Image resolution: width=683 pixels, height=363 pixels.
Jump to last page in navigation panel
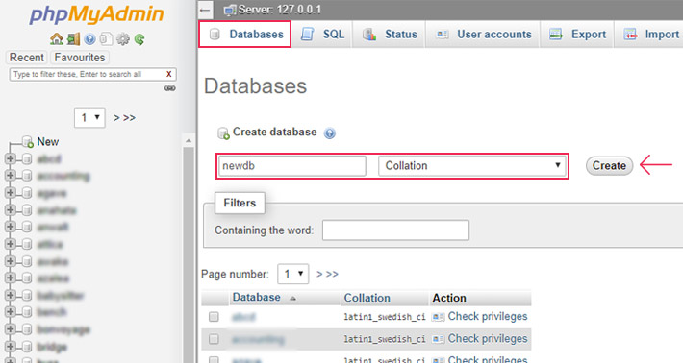pyautogui.click(x=129, y=118)
